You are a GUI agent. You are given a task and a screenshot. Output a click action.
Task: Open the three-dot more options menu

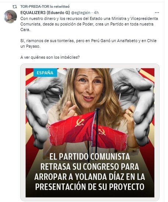click(x=157, y=13)
